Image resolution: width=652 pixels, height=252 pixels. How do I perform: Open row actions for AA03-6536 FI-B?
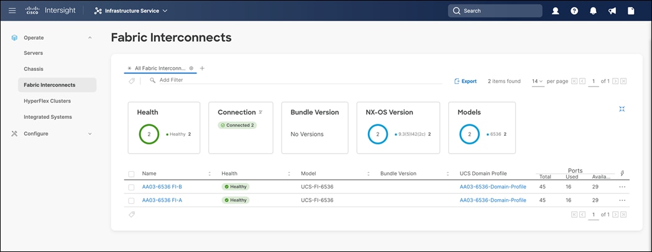coord(622,187)
